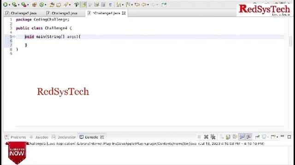Toggle console Word Wrap button

pyautogui.click(x=235, y=137)
